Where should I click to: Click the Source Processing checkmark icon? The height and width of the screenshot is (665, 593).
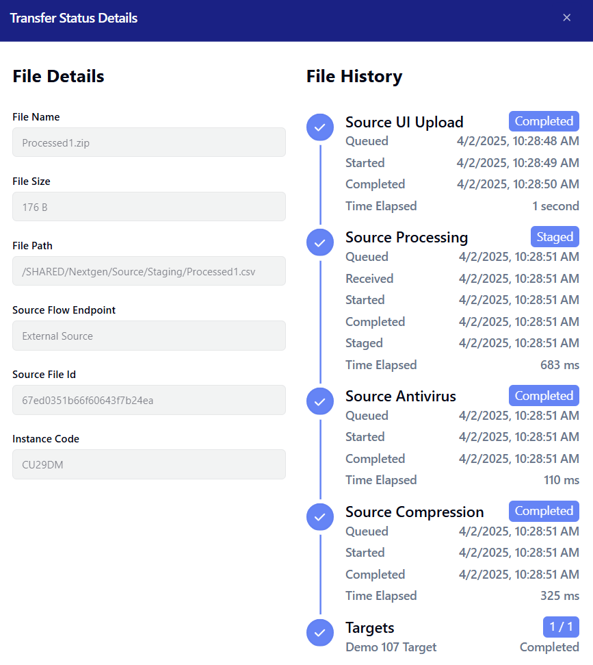tap(319, 242)
